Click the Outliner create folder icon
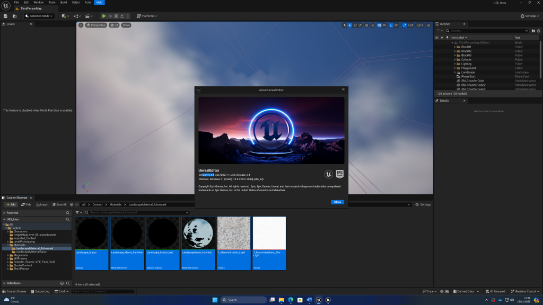This screenshot has height=305, width=543. (x=533, y=31)
